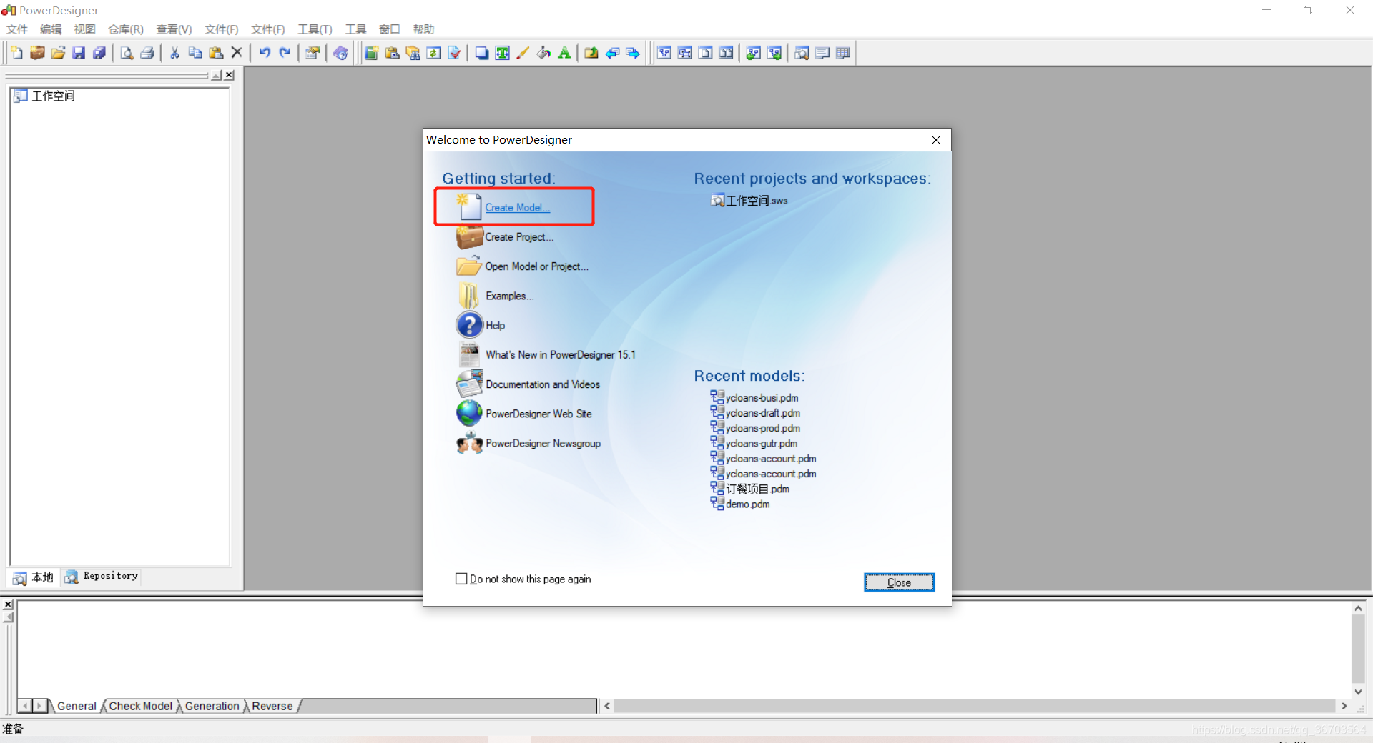
Task: Switch to the Generation output tab
Action: coord(212,706)
